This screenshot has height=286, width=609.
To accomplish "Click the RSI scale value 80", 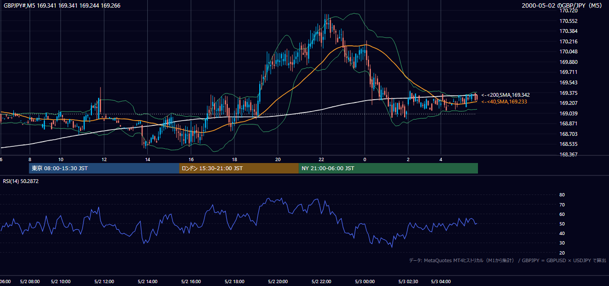I will pyautogui.click(x=562, y=195).
